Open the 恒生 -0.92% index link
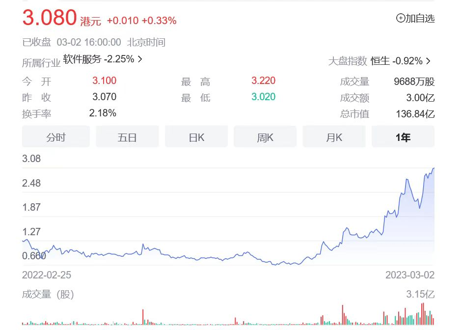 point(396,61)
